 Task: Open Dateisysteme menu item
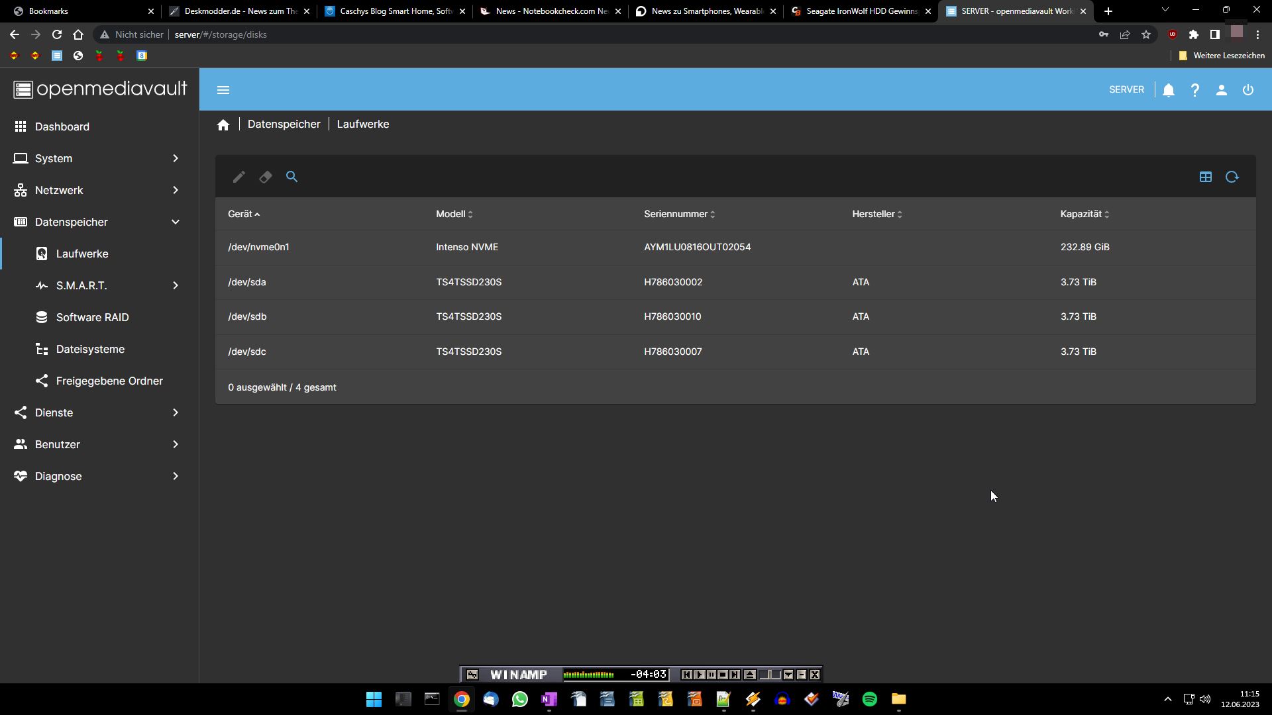point(90,349)
